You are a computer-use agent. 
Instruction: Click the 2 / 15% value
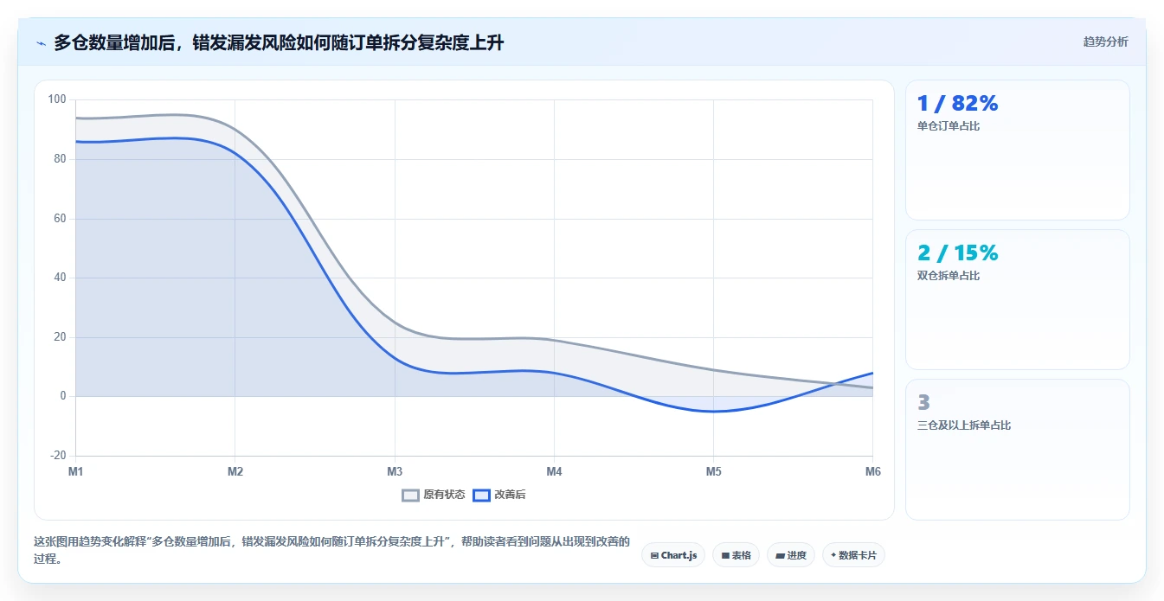pyautogui.click(x=957, y=253)
